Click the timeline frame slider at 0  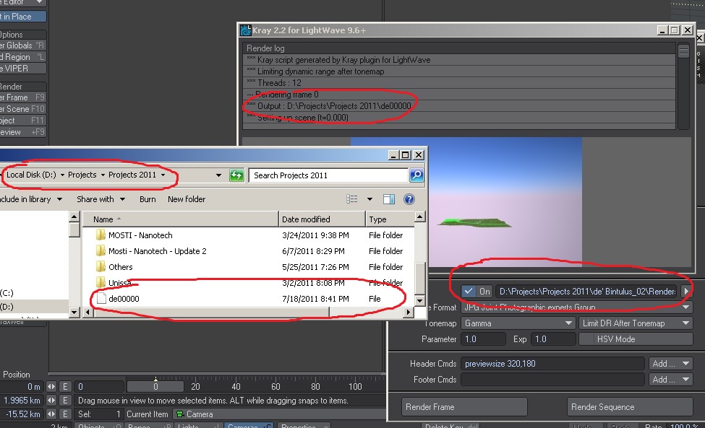coord(155,387)
